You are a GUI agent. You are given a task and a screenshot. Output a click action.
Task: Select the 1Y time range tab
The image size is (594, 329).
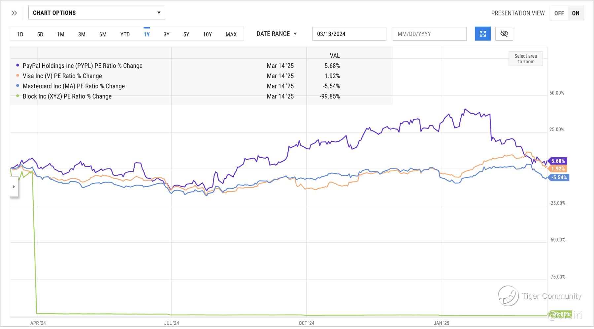[x=147, y=34]
